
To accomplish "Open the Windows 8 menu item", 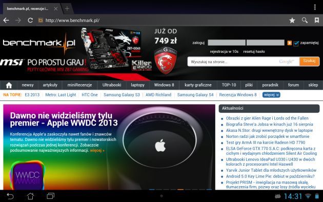I will (x=164, y=85).
